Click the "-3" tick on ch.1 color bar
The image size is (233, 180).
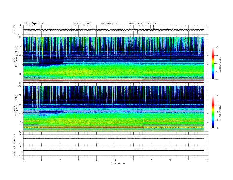pyautogui.click(x=217, y=47)
